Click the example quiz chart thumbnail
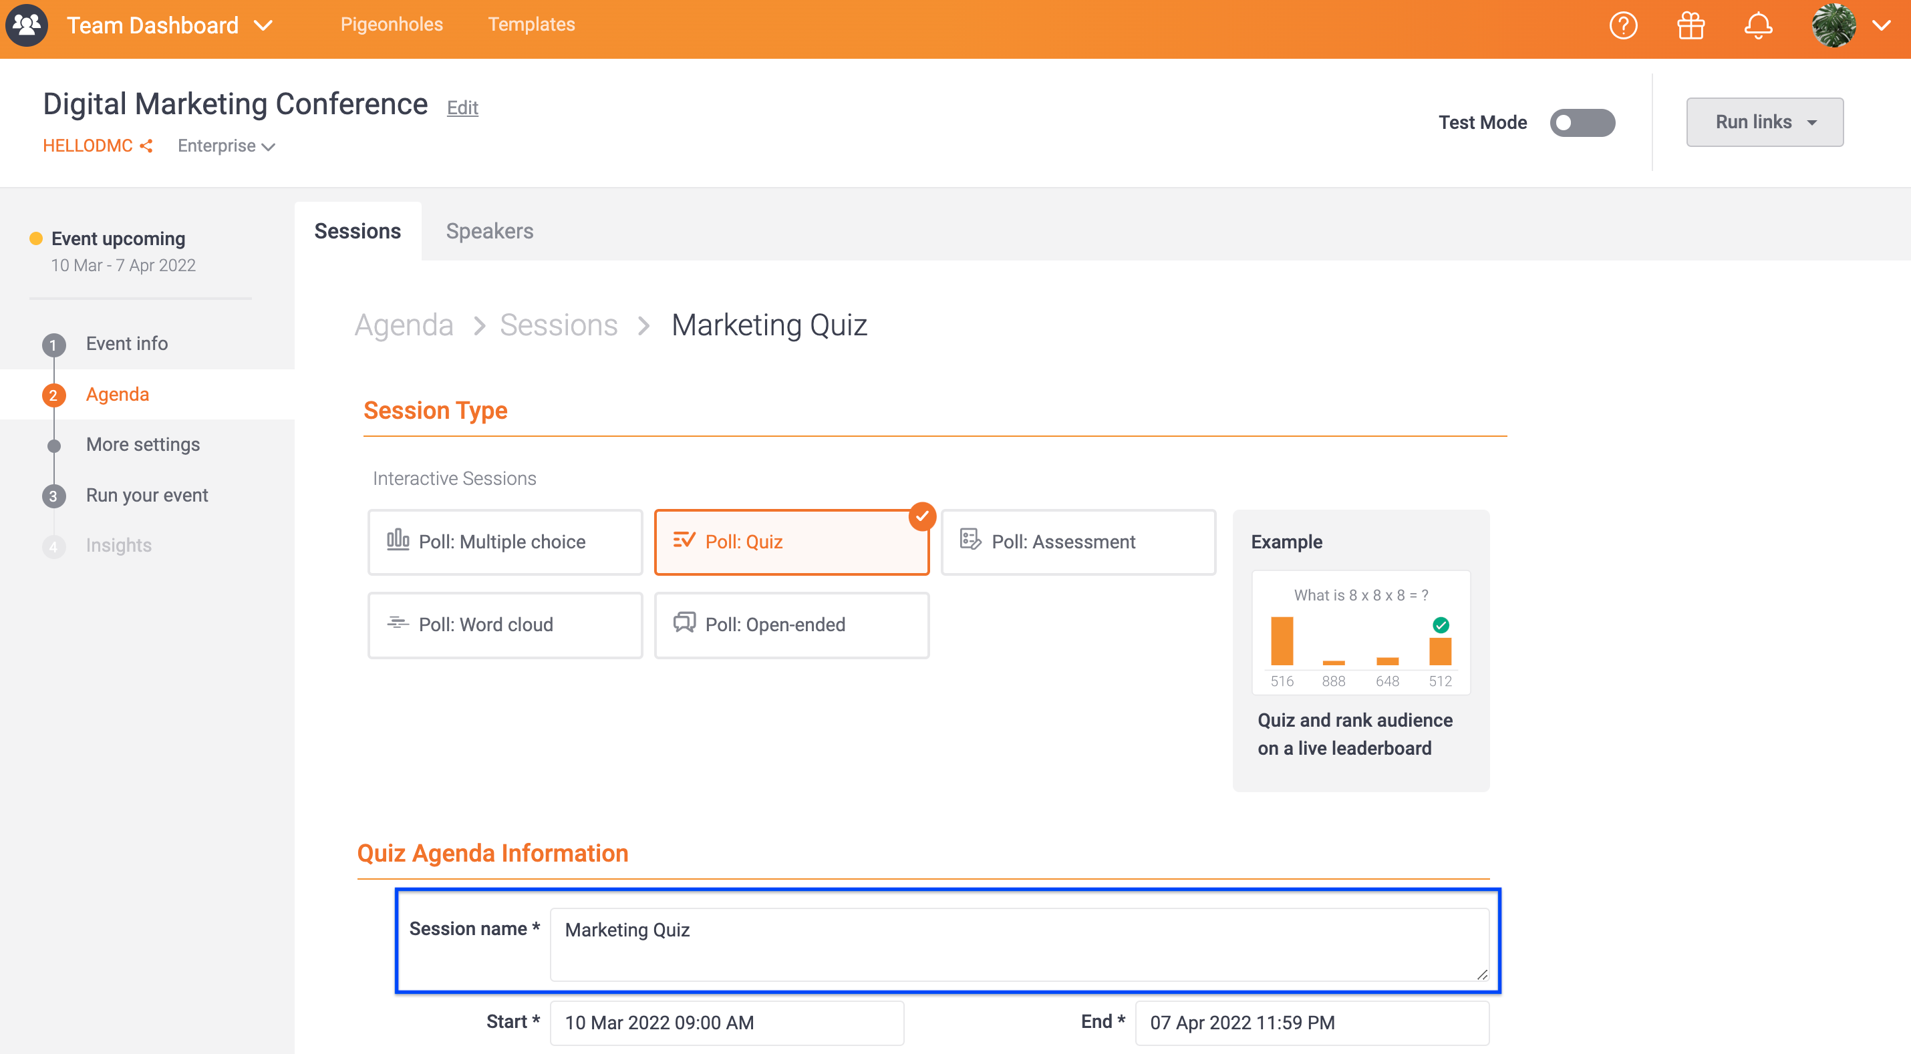The width and height of the screenshot is (1911, 1054). click(1360, 633)
